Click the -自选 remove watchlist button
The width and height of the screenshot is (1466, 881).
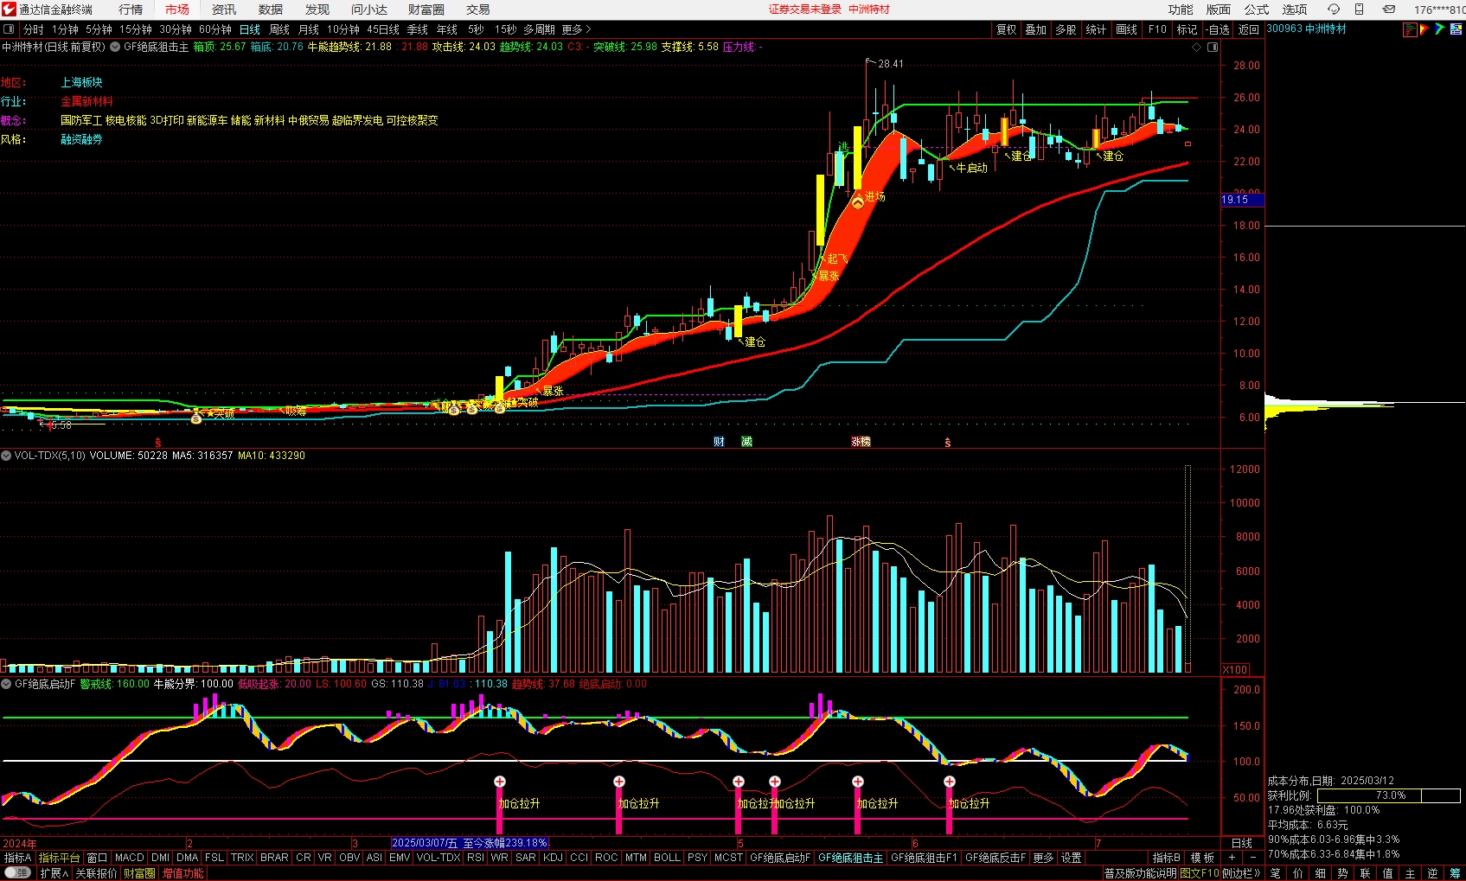1217,29
